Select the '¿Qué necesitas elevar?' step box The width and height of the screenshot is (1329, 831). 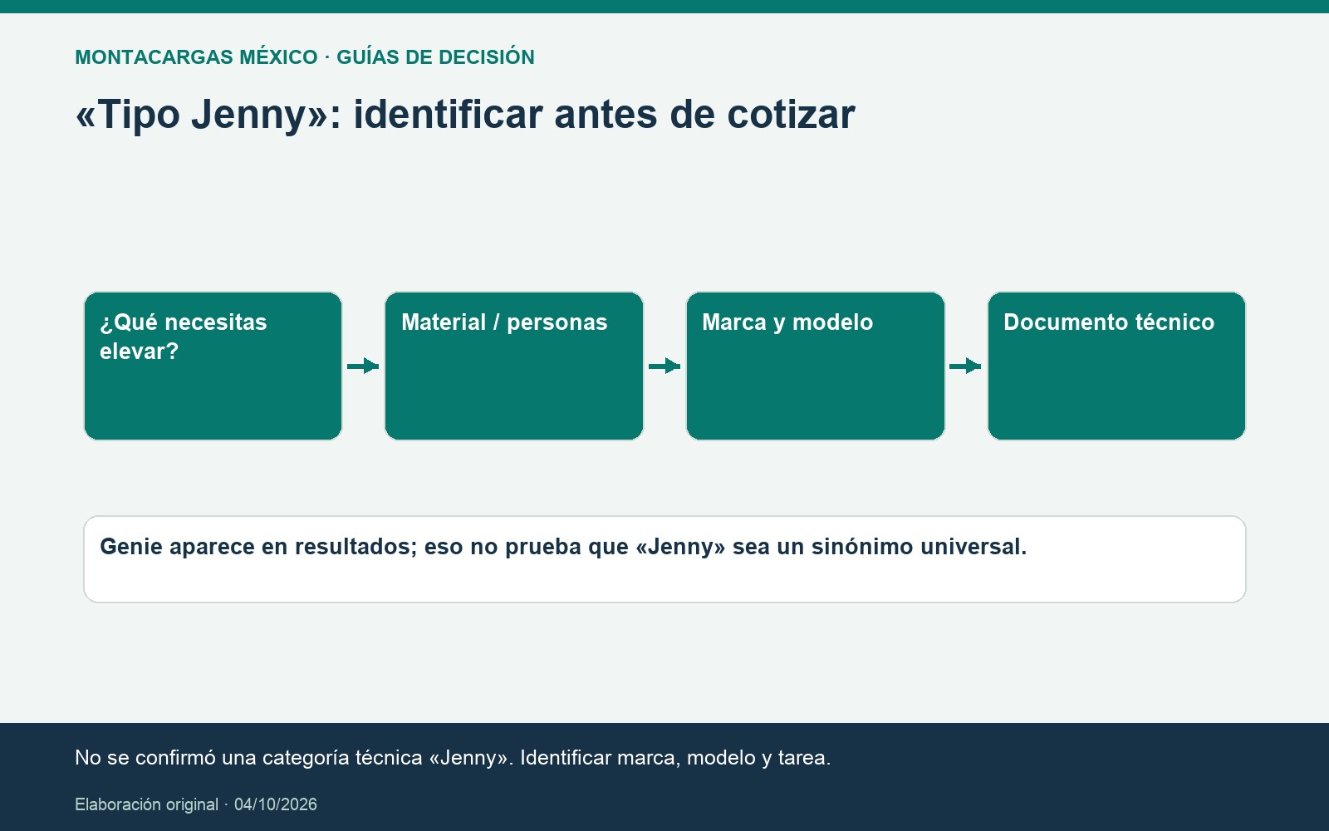point(213,366)
